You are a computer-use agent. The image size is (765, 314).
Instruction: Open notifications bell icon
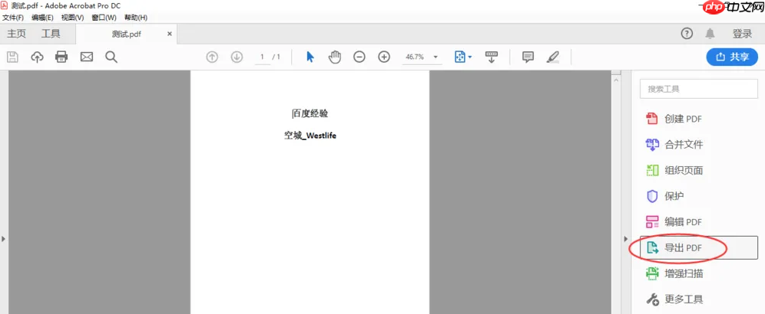point(710,34)
